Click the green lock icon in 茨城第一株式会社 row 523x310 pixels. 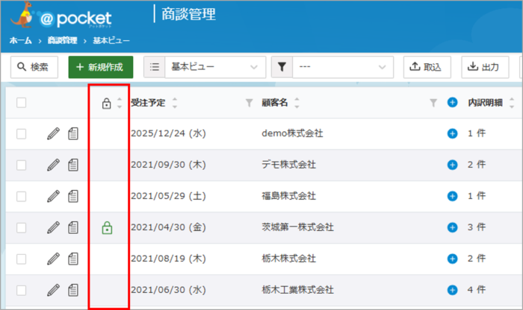pyautogui.click(x=107, y=227)
